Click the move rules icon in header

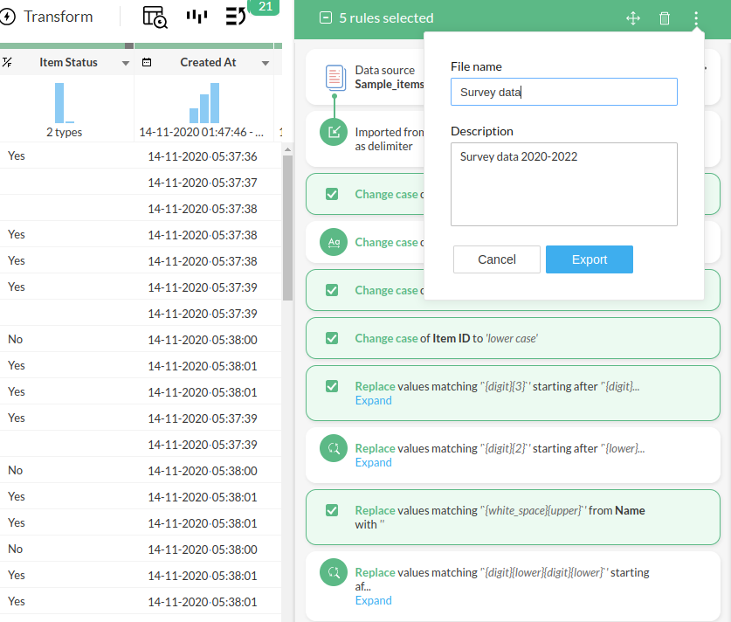[633, 18]
